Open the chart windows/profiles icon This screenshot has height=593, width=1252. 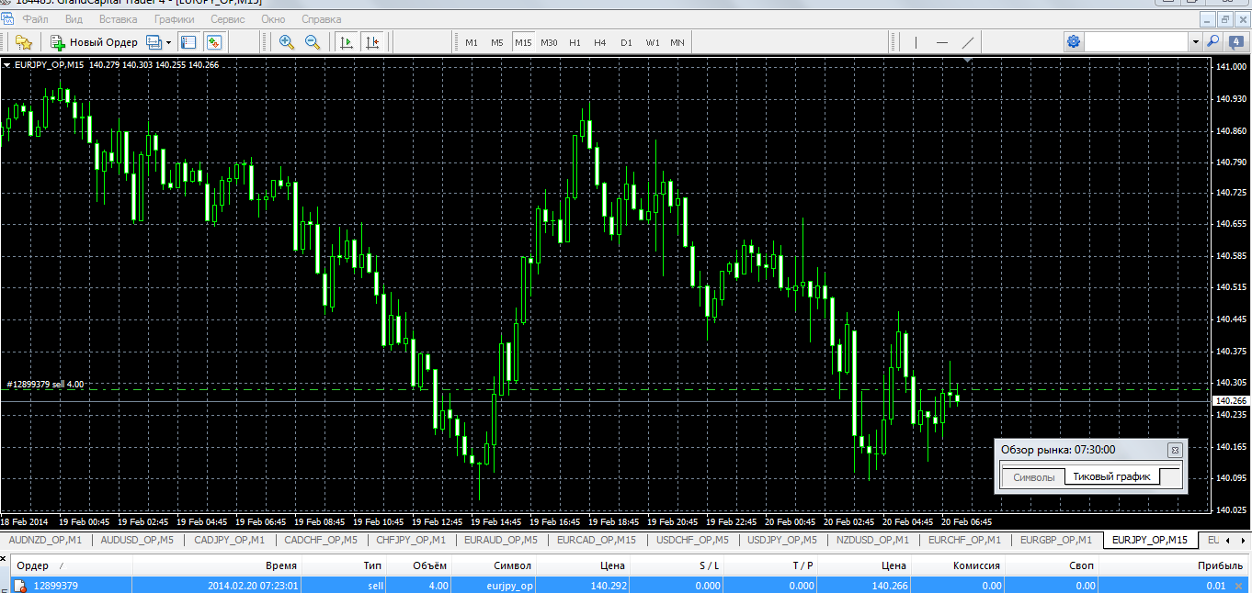point(154,42)
